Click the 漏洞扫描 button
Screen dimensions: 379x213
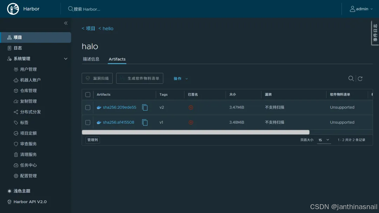click(x=97, y=78)
